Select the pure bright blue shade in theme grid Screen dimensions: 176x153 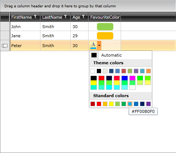click(125, 78)
